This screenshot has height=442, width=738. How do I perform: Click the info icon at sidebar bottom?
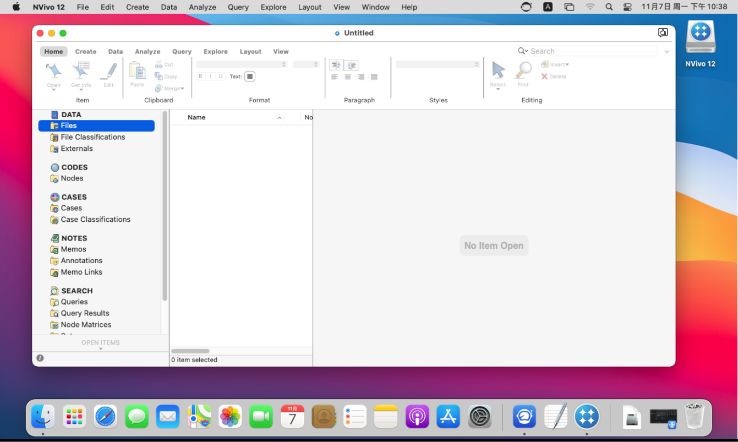tap(40, 358)
